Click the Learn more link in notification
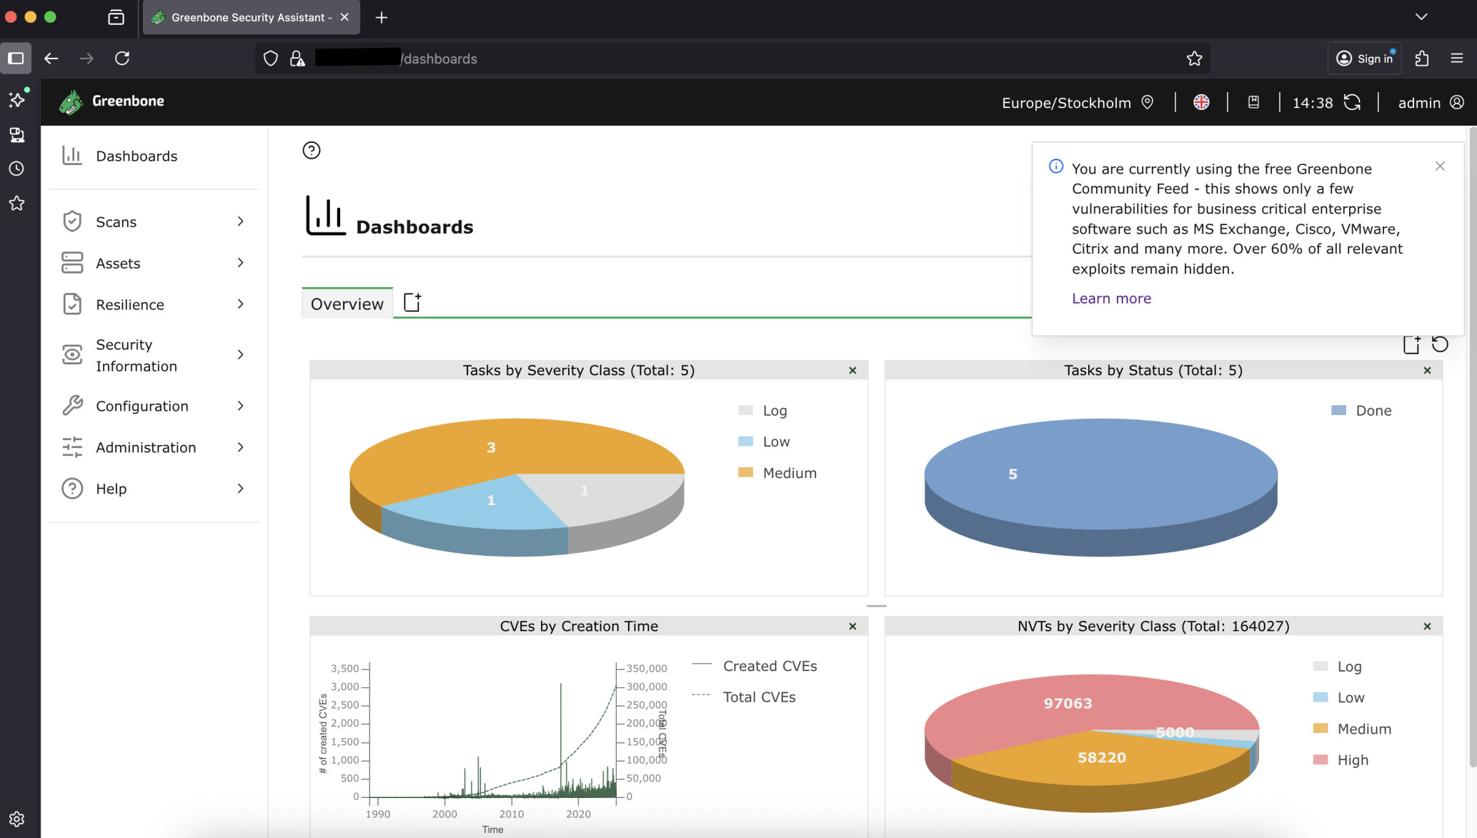 pyautogui.click(x=1111, y=299)
